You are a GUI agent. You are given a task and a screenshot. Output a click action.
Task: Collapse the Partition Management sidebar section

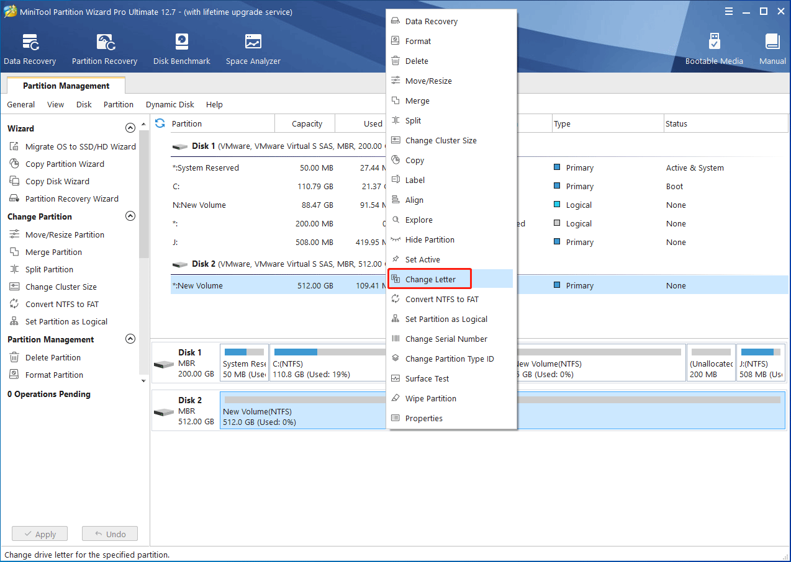coord(130,339)
